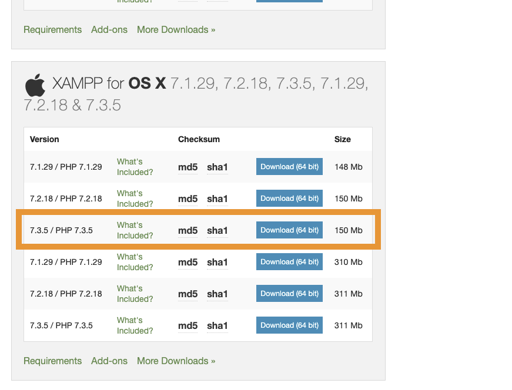This screenshot has height=390, width=512.
Task: Download the 311 Mb XAMPP 7.3.5 build
Action: (x=289, y=325)
